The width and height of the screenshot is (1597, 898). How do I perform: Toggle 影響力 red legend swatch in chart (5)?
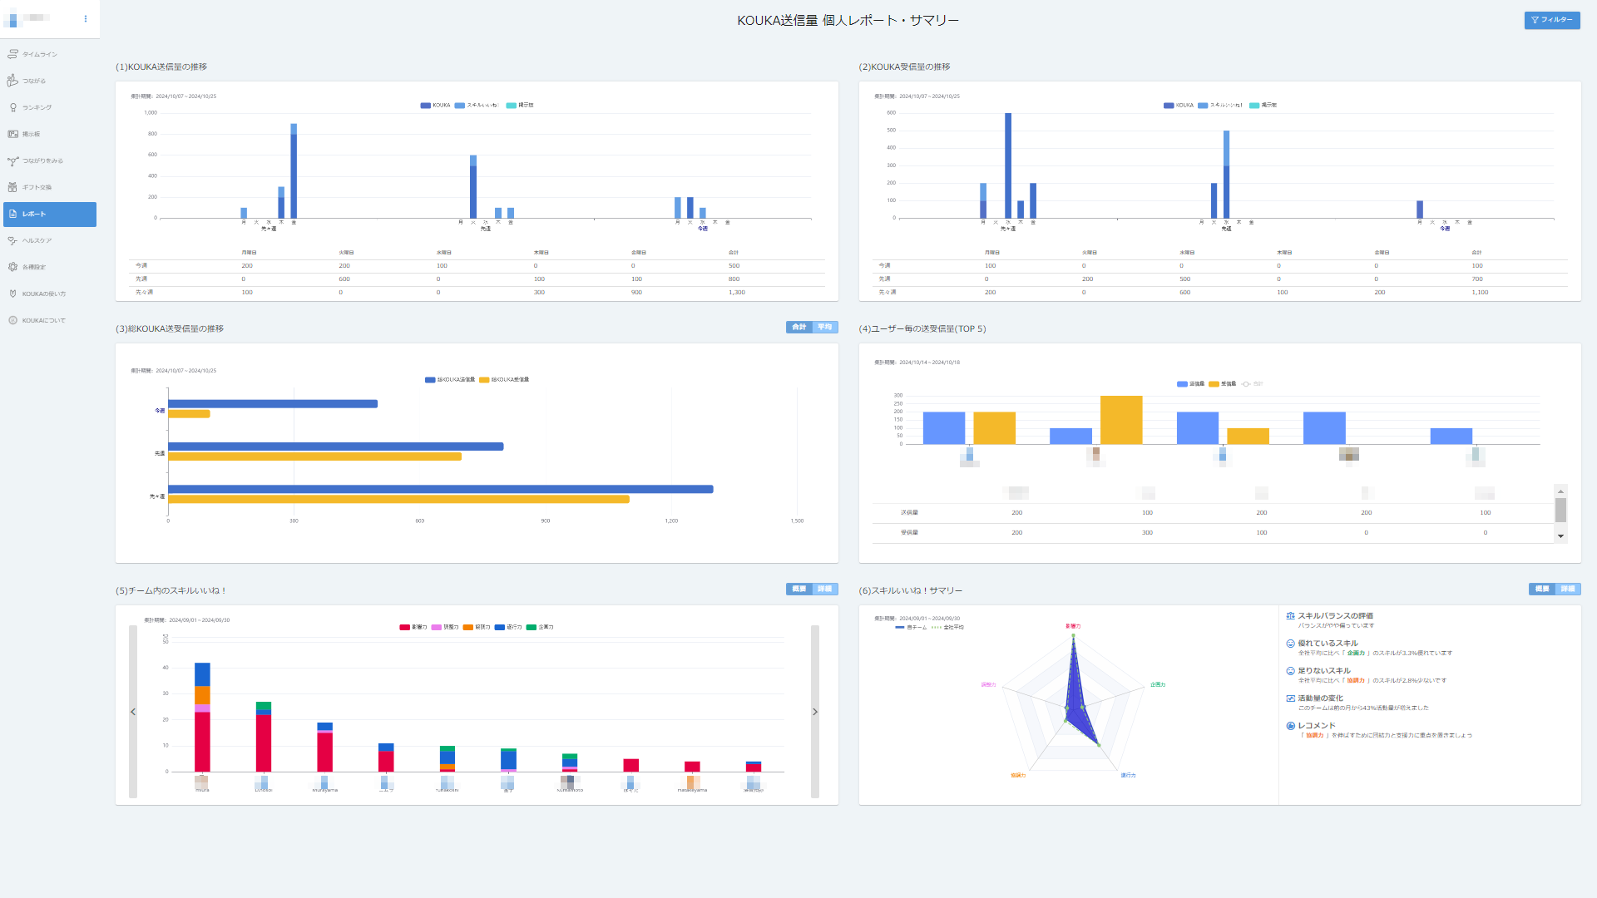(404, 627)
